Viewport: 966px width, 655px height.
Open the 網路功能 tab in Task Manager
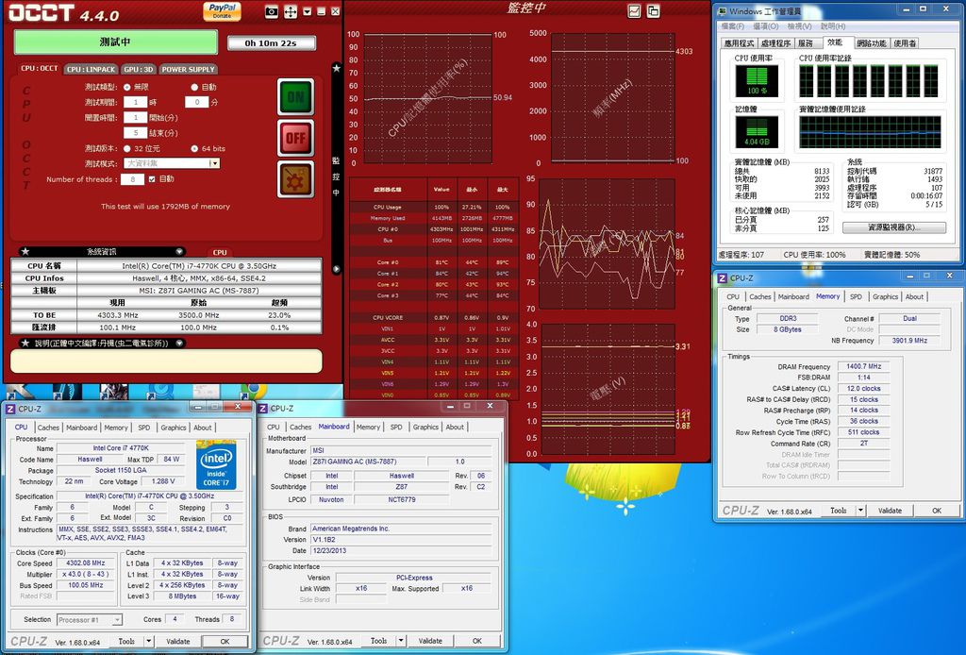[x=871, y=43]
